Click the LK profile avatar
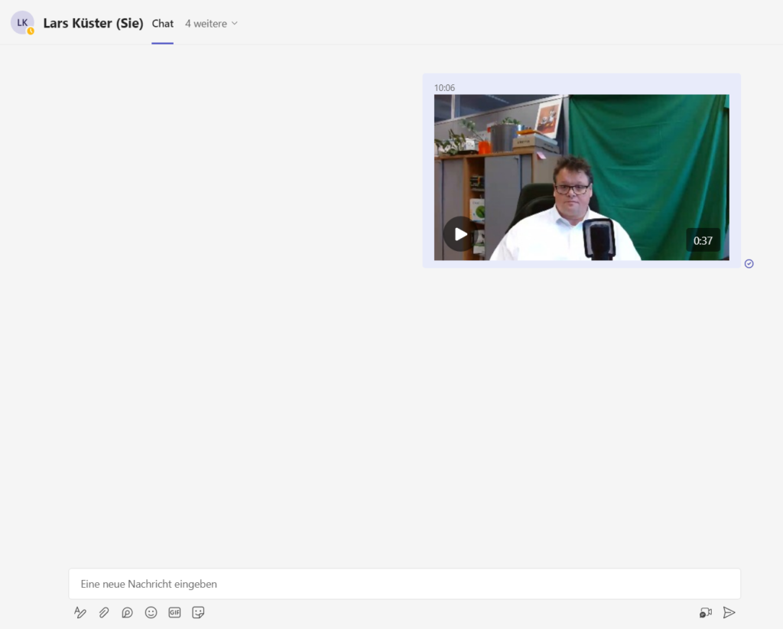Screen dimensions: 783x629 22,23
